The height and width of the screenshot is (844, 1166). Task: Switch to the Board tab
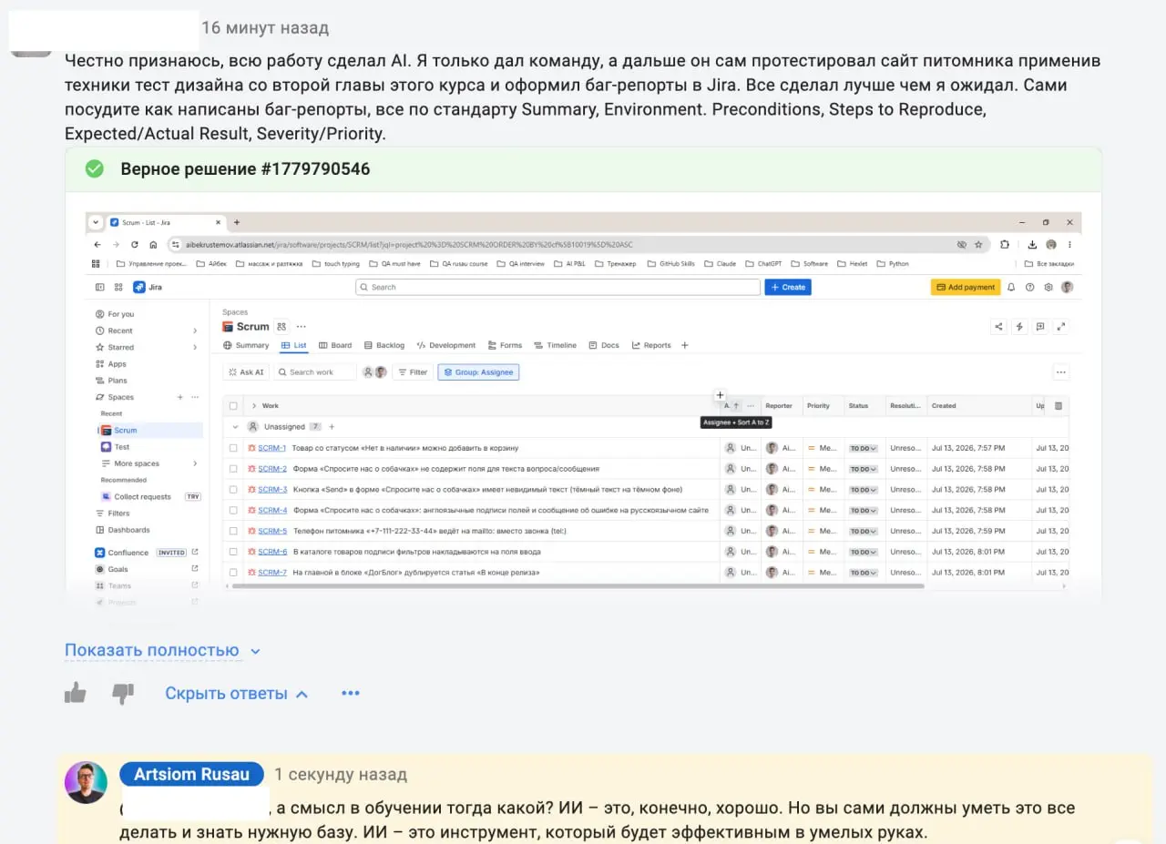pos(335,345)
